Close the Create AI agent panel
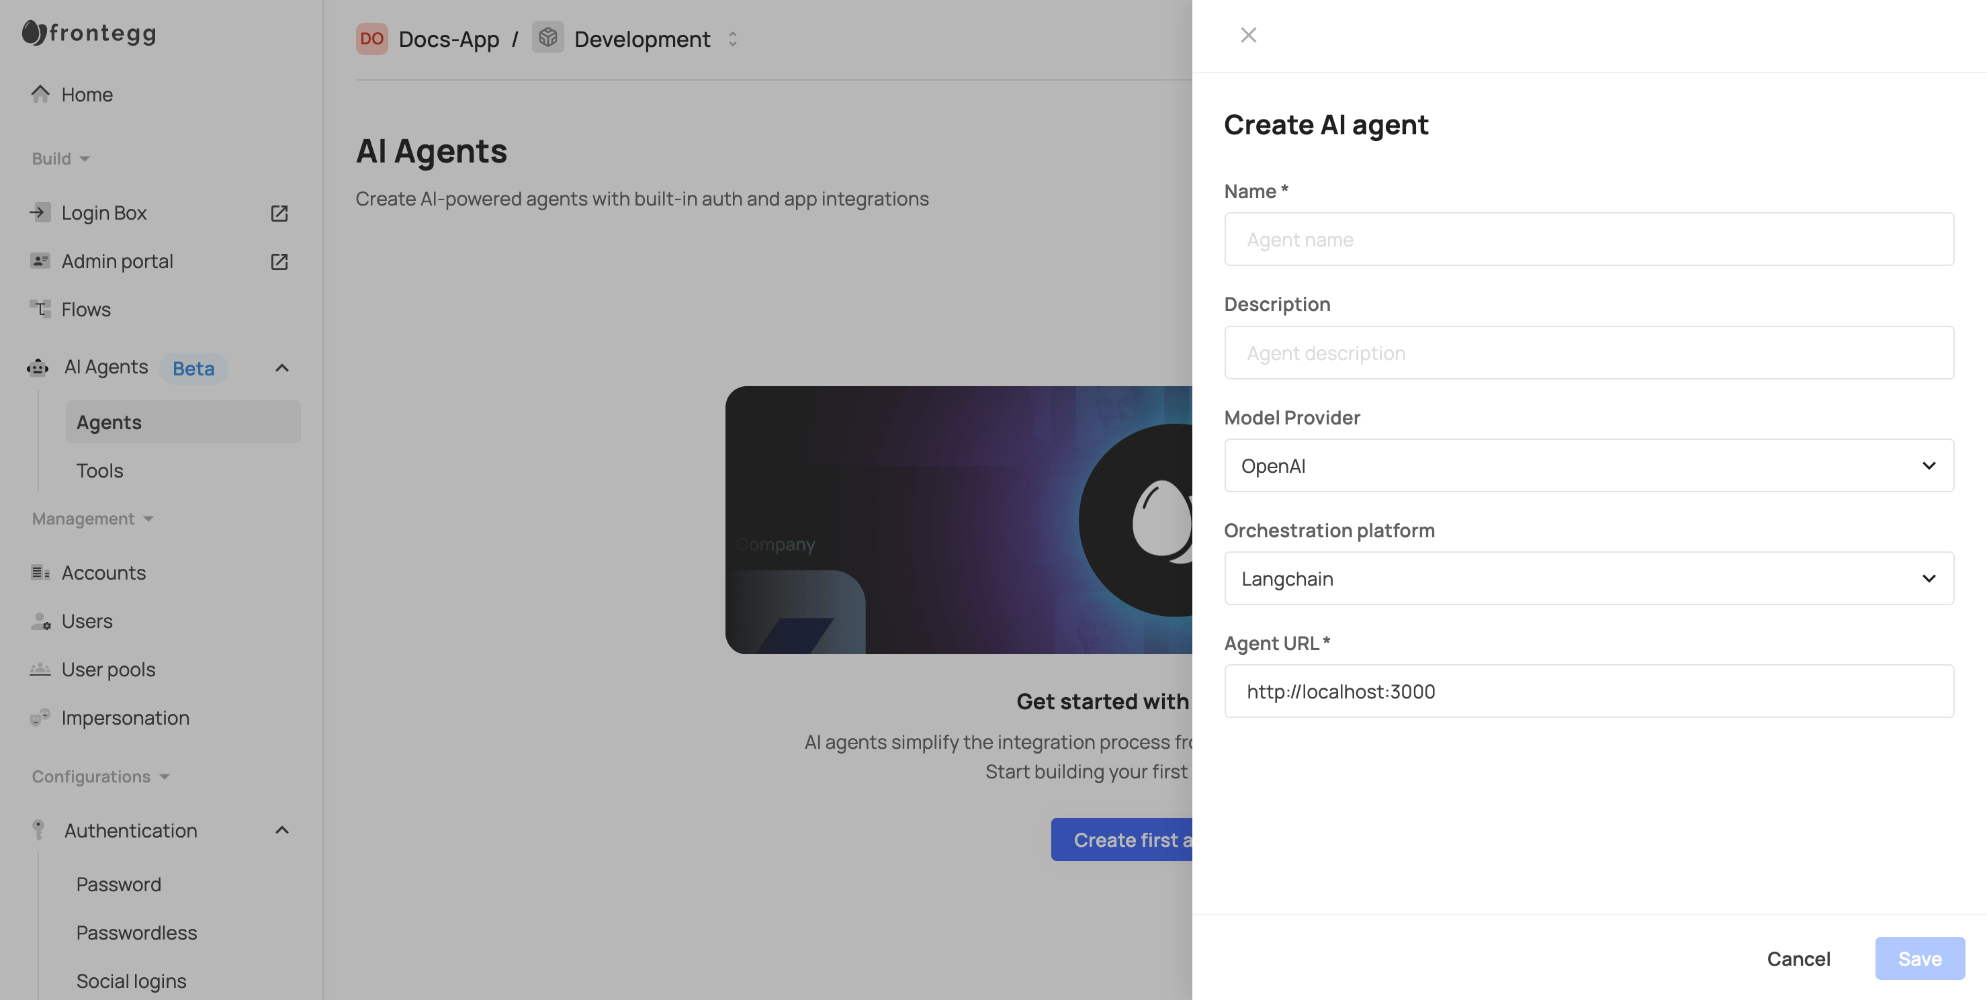1987x1000 pixels. pos(1248,35)
